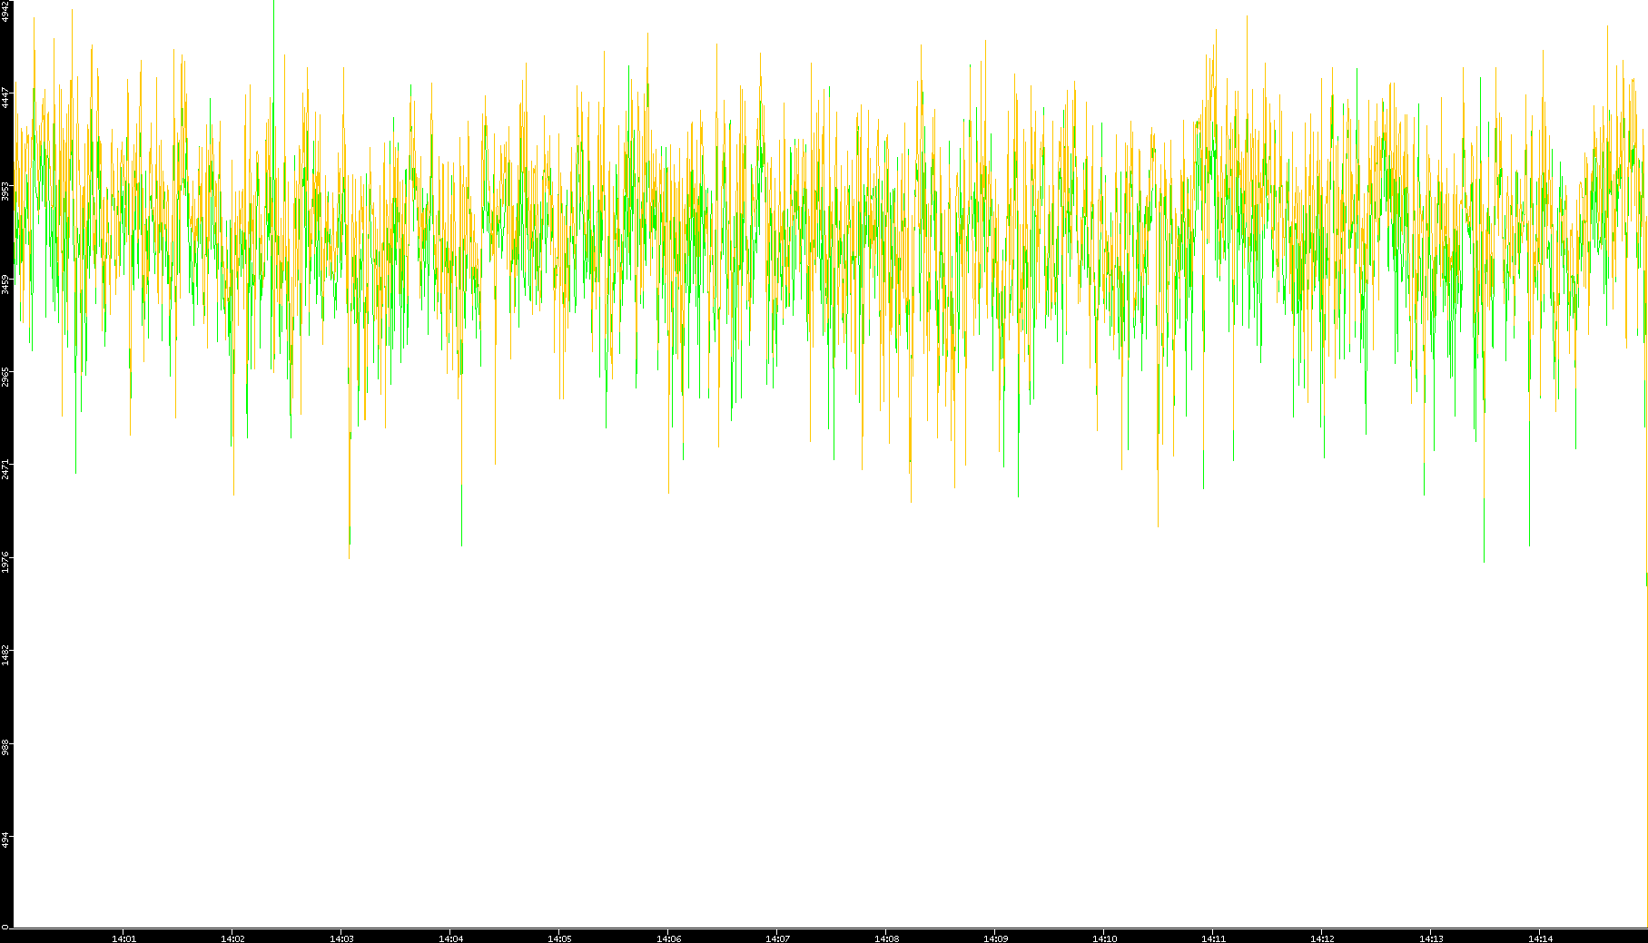Screen dimensions: 1648x943
Task: Pick the 14:04 time axis label
Action: pyautogui.click(x=450, y=938)
